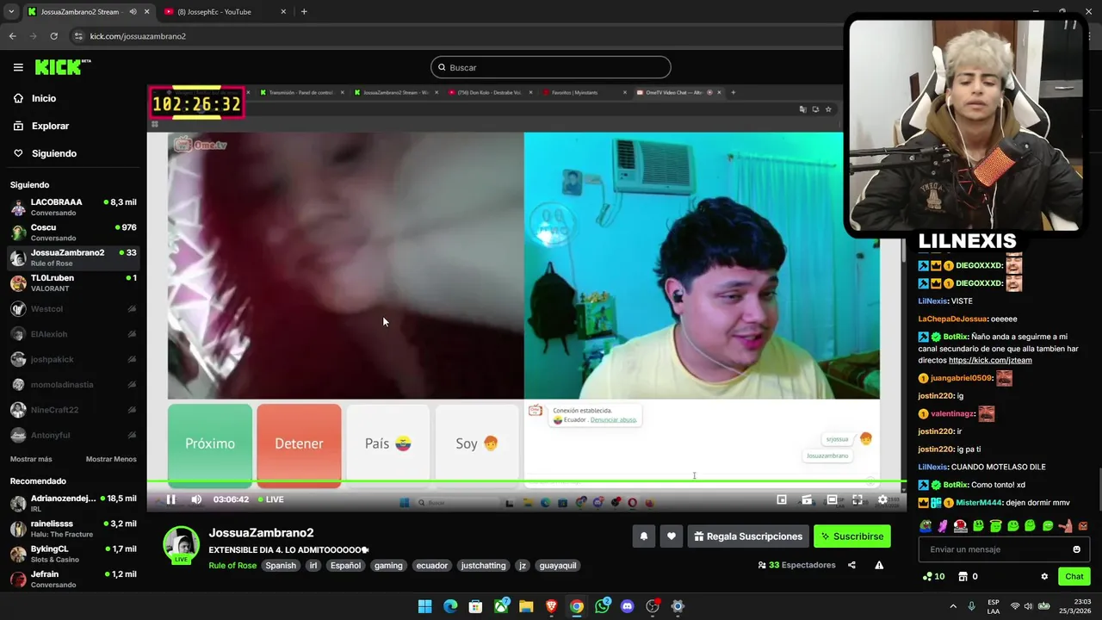
Task: Go back in the browser
Action: (12, 36)
